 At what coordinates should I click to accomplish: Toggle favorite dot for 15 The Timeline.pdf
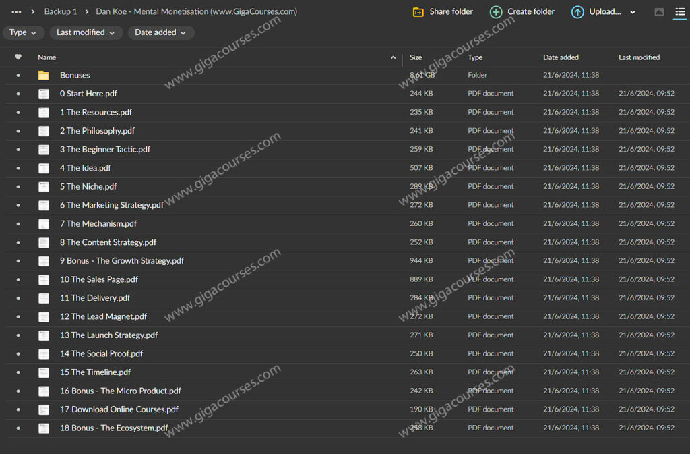point(18,372)
